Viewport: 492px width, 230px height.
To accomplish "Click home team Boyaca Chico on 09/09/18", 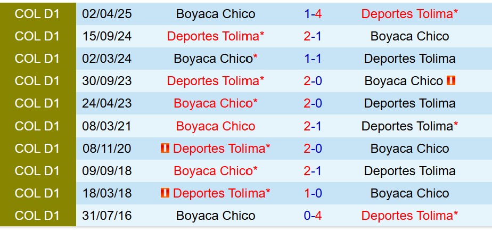I will (x=216, y=171).
